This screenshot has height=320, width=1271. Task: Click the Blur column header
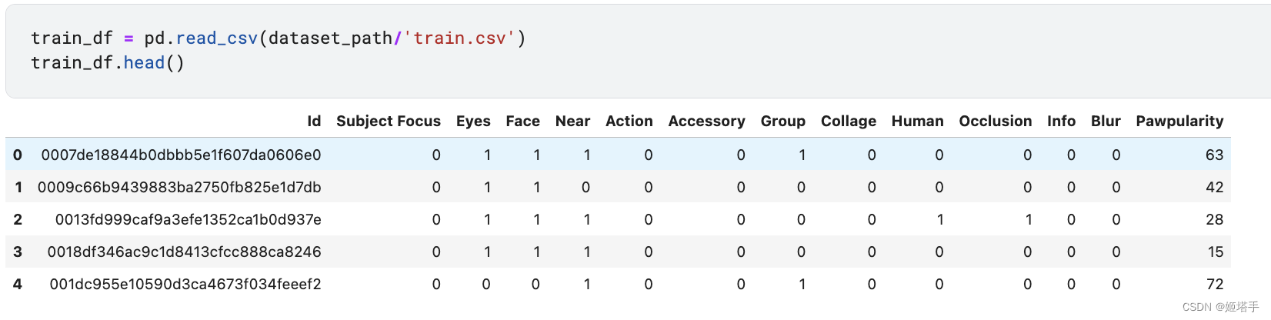[1106, 122]
